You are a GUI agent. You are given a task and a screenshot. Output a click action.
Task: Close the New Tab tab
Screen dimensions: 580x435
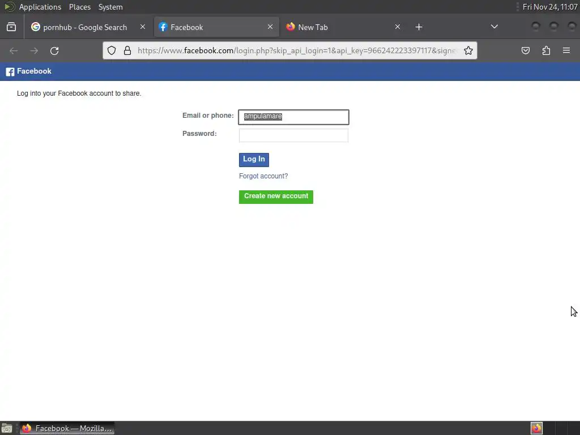pyautogui.click(x=397, y=27)
